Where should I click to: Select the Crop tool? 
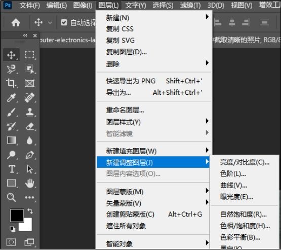pos(11,83)
